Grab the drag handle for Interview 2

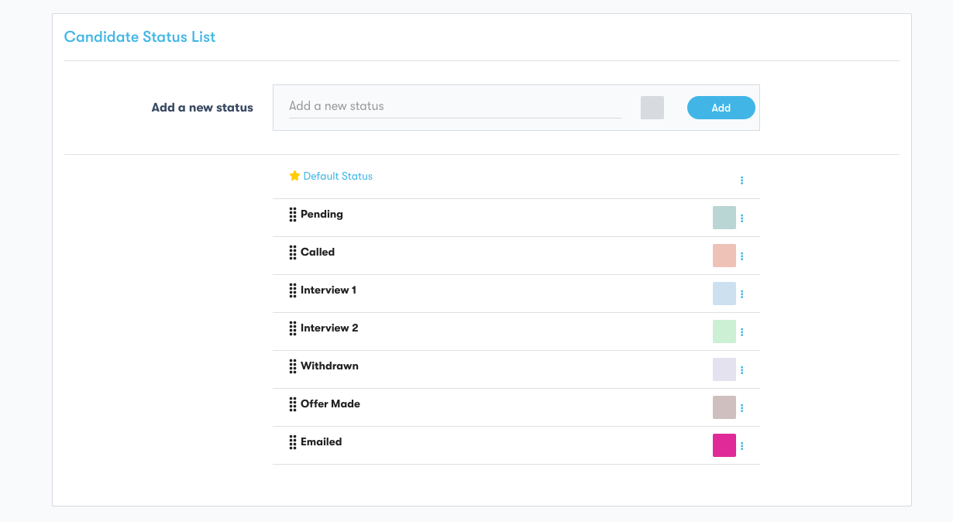[x=293, y=328]
